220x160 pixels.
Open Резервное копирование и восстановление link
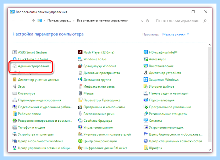tap(45, 121)
